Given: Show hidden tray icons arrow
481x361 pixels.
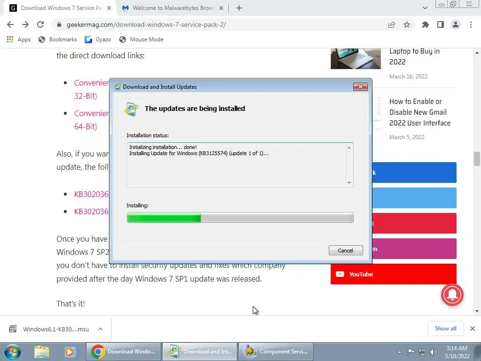Looking at the screenshot, I should (399, 352).
